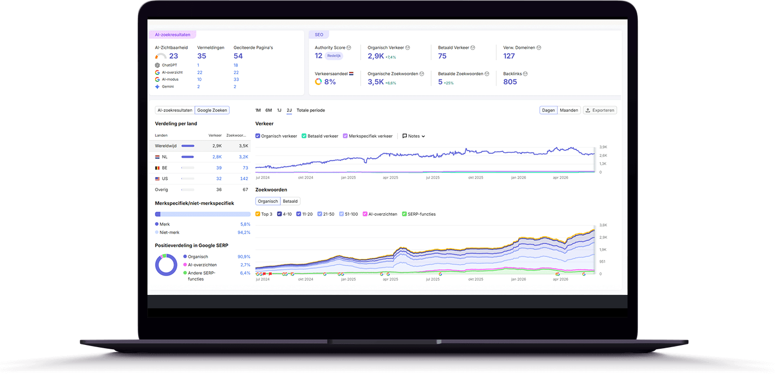Click the Positieverdeling donut chart
This screenshot has width=775, height=374.
[x=166, y=265]
